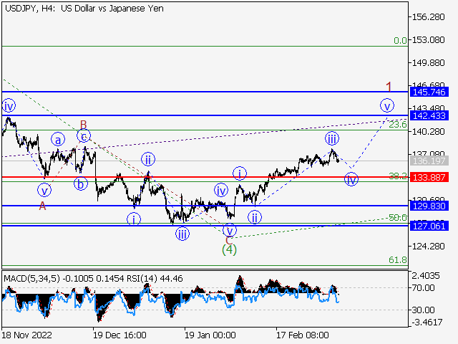Viewport: 458px width, 344px height.
Task: Click the red 133.887 price level tag
Action: 429,177
